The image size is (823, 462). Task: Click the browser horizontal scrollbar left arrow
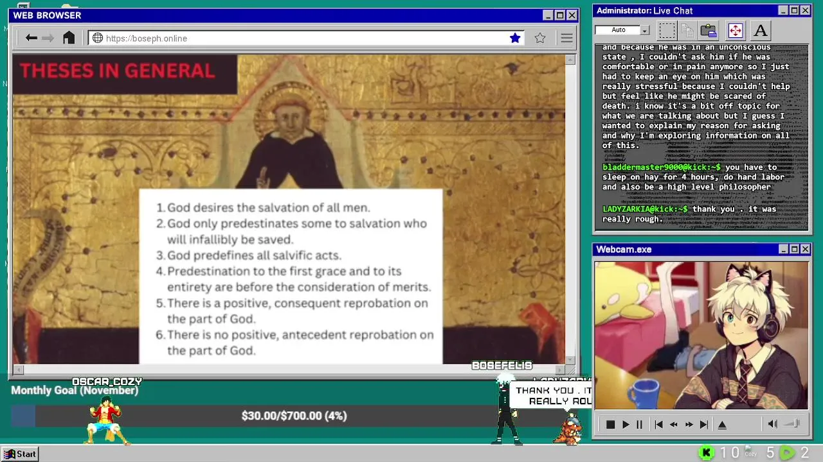click(x=18, y=370)
